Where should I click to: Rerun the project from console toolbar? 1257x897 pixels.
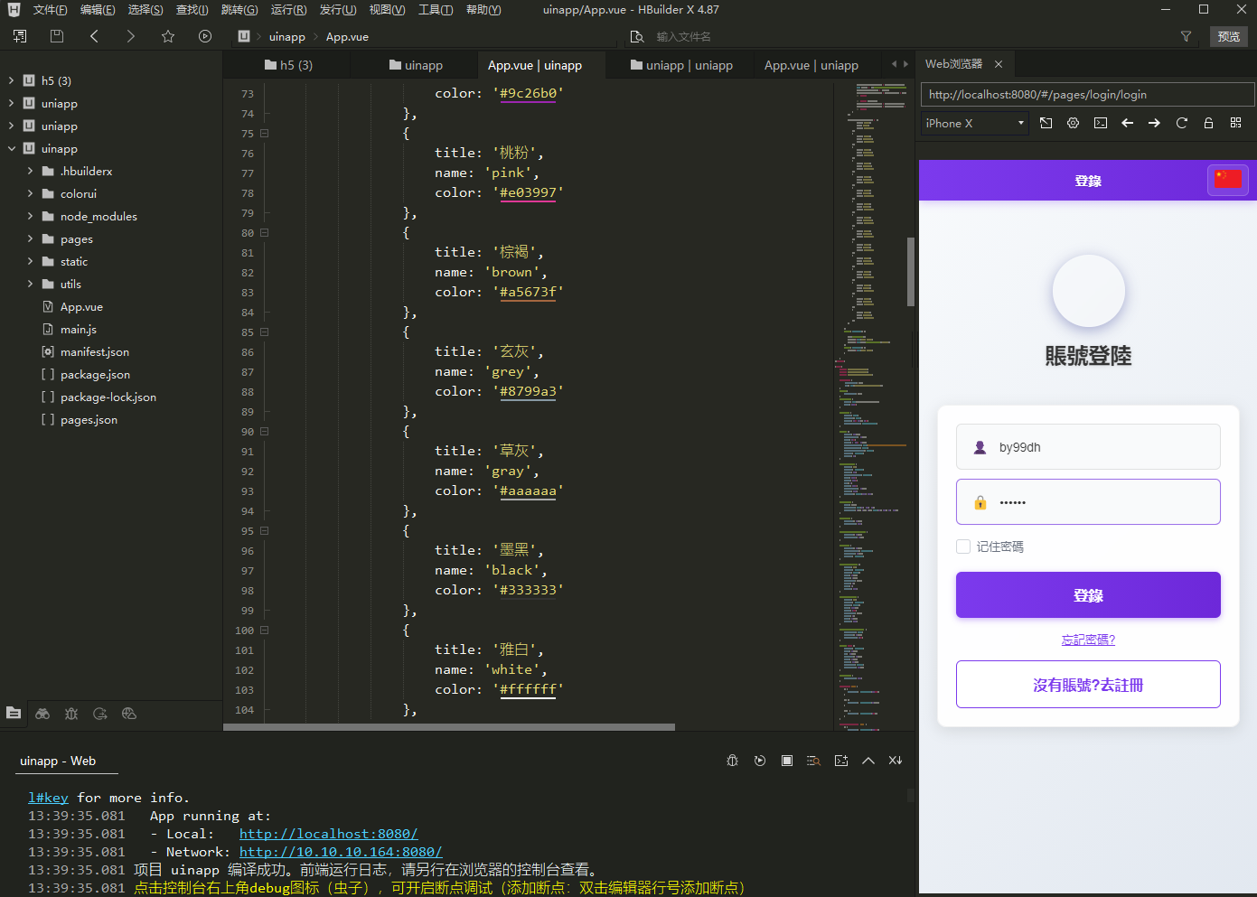(x=760, y=761)
